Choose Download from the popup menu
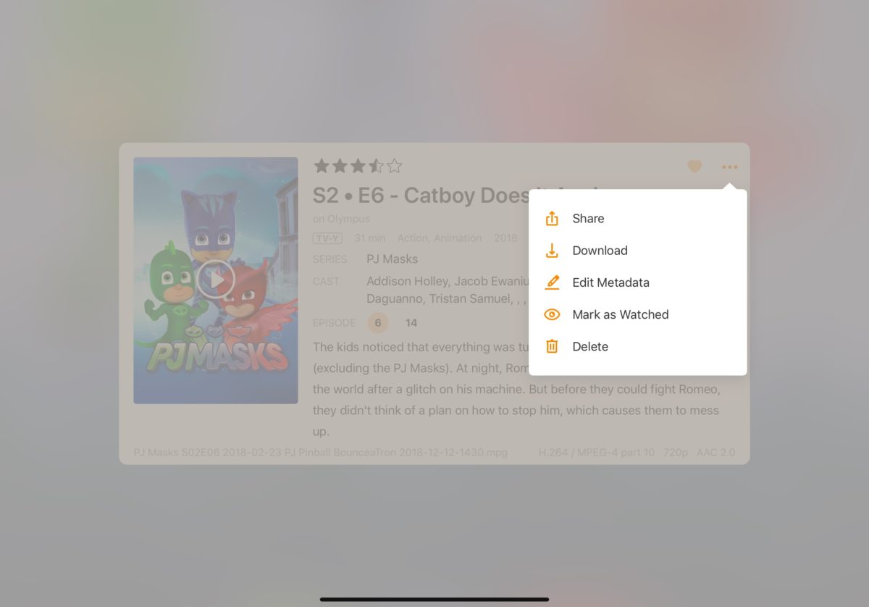The width and height of the screenshot is (869, 607). tap(637, 251)
